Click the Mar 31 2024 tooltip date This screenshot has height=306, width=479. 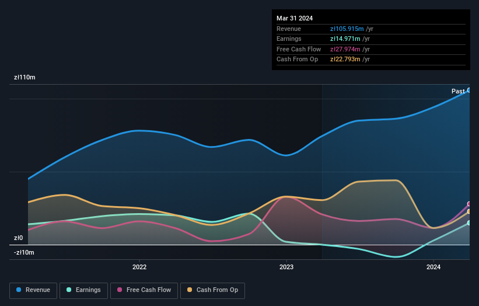tap(295, 18)
